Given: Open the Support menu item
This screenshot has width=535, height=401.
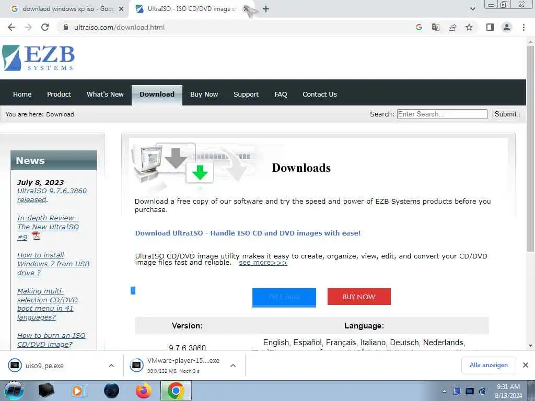Looking at the screenshot, I should click(246, 95).
